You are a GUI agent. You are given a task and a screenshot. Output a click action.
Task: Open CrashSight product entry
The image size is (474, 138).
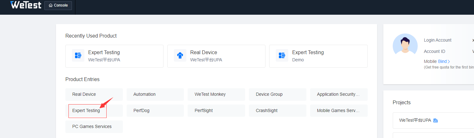pyautogui.click(x=278, y=110)
